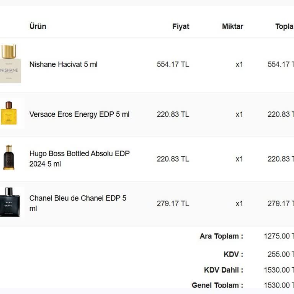The width and height of the screenshot is (294, 294).
Task: Click the Ürün column header
Action: 38,26
